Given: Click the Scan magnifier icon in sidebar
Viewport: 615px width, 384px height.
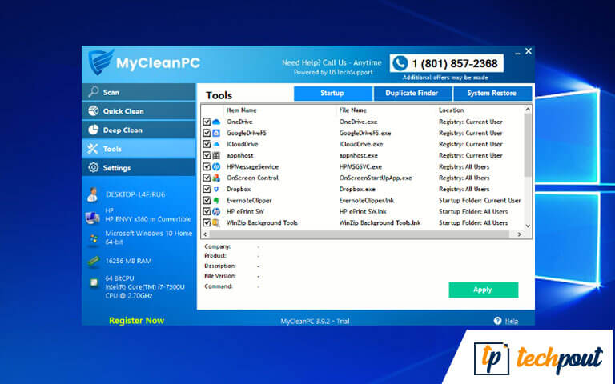Looking at the screenshot, I should click(94, 92).
